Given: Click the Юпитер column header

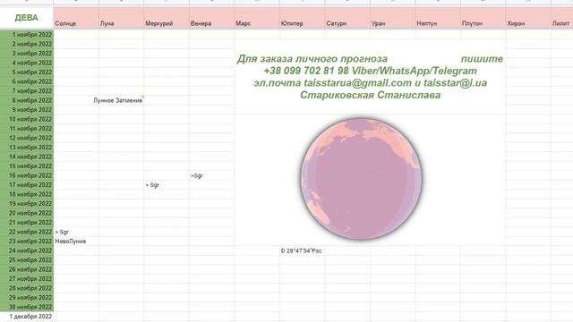Looking at the screenshot, I should (x=303, y=18).
